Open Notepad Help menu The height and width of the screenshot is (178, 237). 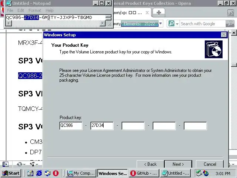coord(49,10)
